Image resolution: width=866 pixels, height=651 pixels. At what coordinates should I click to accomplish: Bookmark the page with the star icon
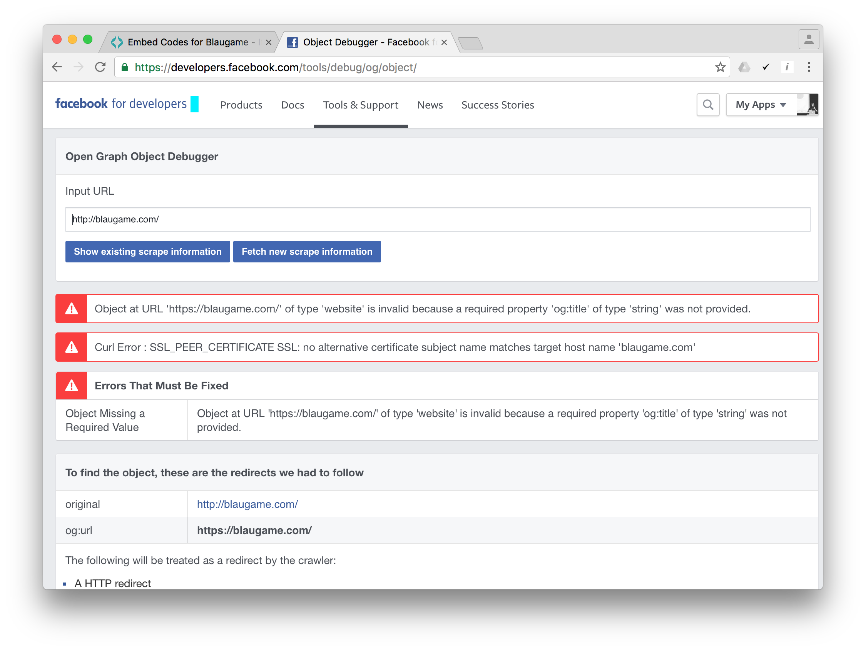click(720, 67)
